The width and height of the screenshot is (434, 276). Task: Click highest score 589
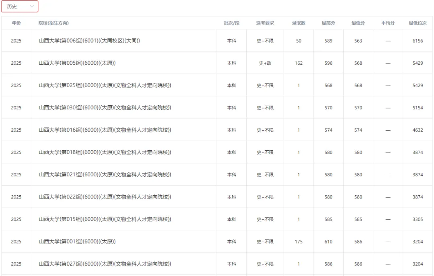pos(329,41)
